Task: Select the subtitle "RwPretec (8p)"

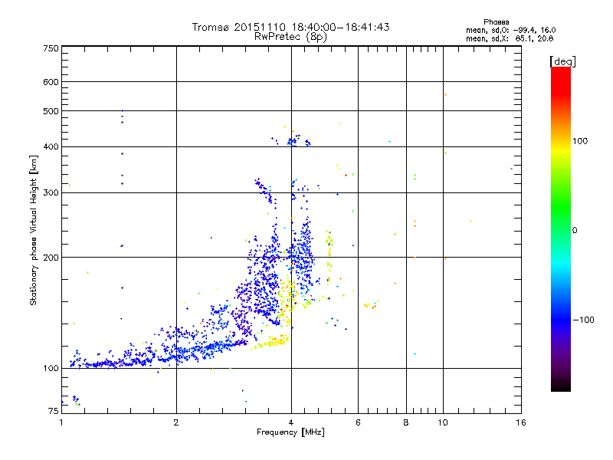Action: click(x=290, y=37)
